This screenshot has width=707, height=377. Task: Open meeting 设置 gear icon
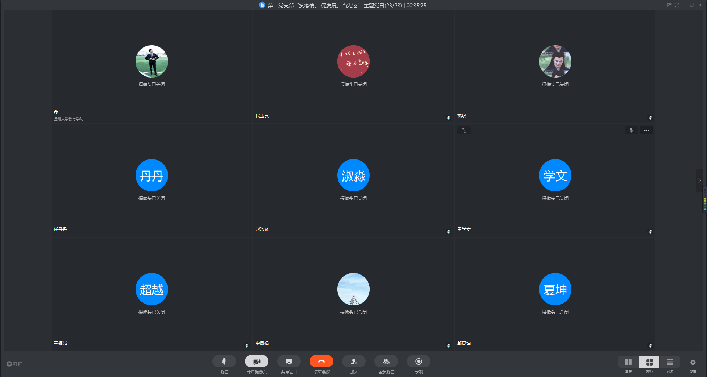click(693, 363)
